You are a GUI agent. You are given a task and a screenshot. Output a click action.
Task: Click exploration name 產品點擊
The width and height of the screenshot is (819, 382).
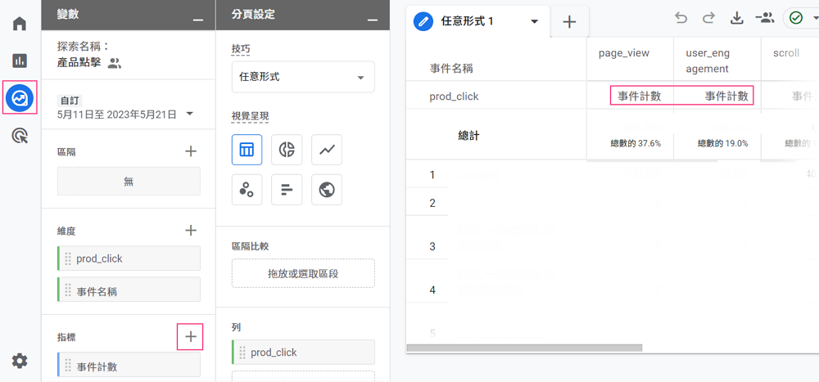point(79,64)
